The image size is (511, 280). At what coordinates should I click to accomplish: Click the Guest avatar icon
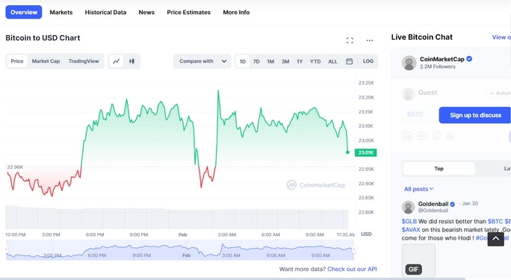408,94
